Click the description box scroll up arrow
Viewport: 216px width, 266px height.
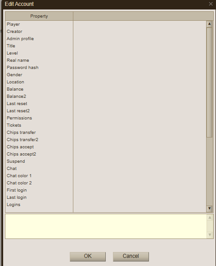210,217
